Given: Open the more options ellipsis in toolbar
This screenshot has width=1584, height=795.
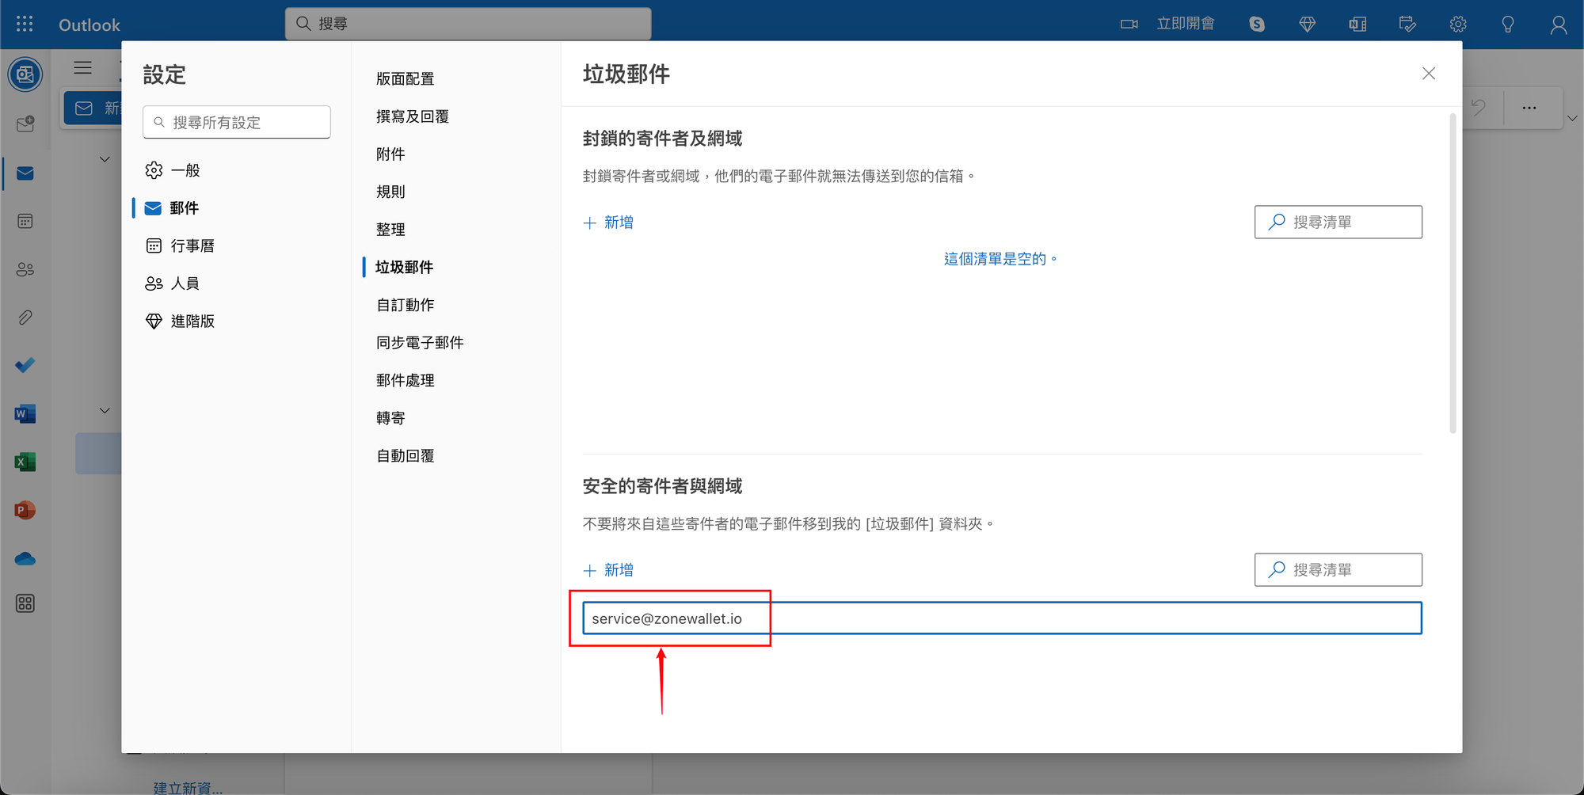Looking at the screenshot, I should pyautogui.click(x=1529, y=107).
